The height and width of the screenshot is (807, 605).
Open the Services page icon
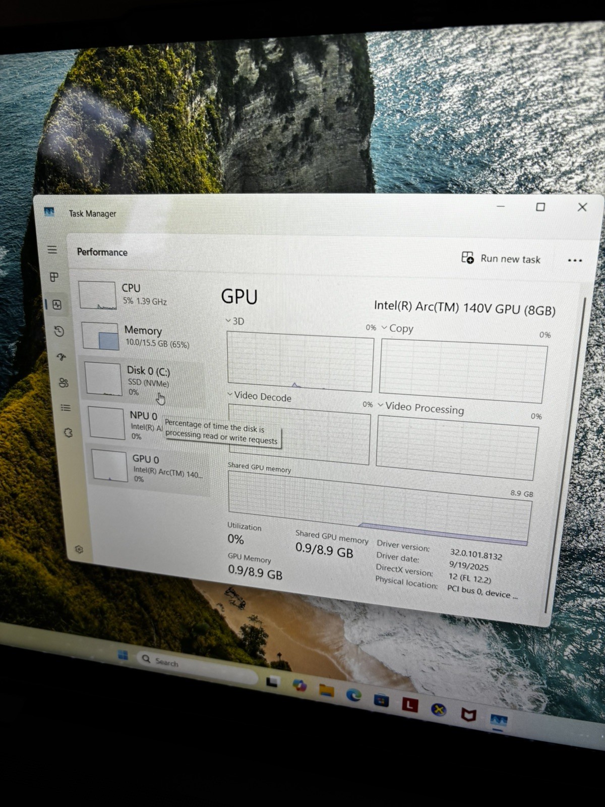coord(68,433)
